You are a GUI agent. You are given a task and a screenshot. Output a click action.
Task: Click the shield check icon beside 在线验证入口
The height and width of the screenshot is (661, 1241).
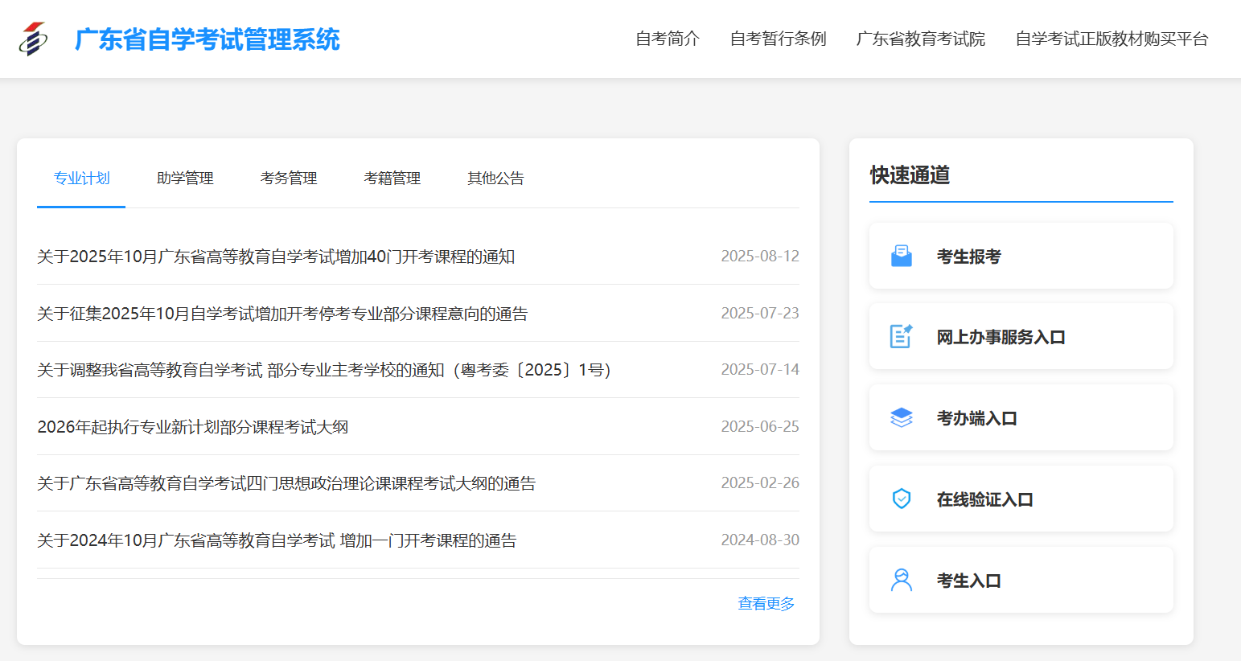(902, 499)
